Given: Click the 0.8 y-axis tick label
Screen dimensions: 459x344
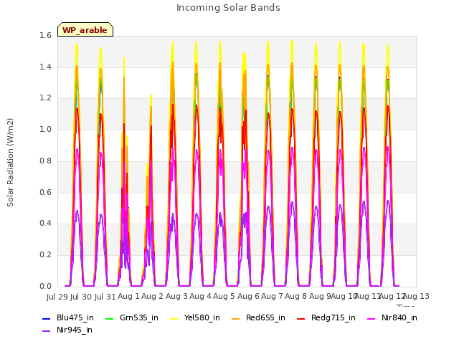Looking at the screenshot, I should point(45,161).
